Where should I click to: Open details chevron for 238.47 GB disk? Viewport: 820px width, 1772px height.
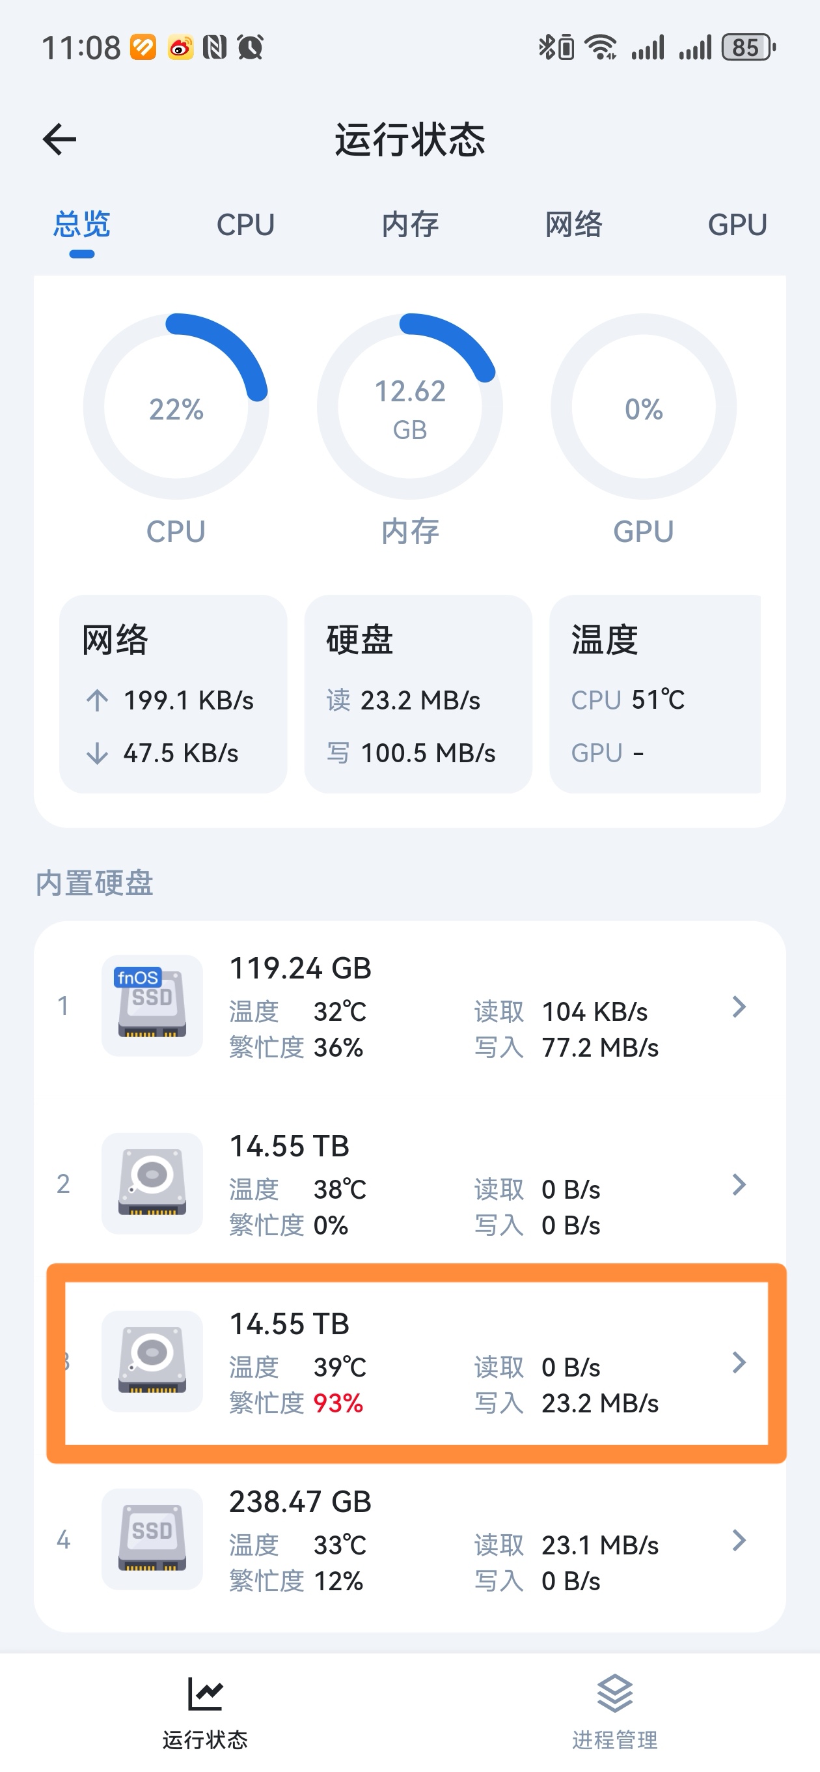coord(739,1540)
